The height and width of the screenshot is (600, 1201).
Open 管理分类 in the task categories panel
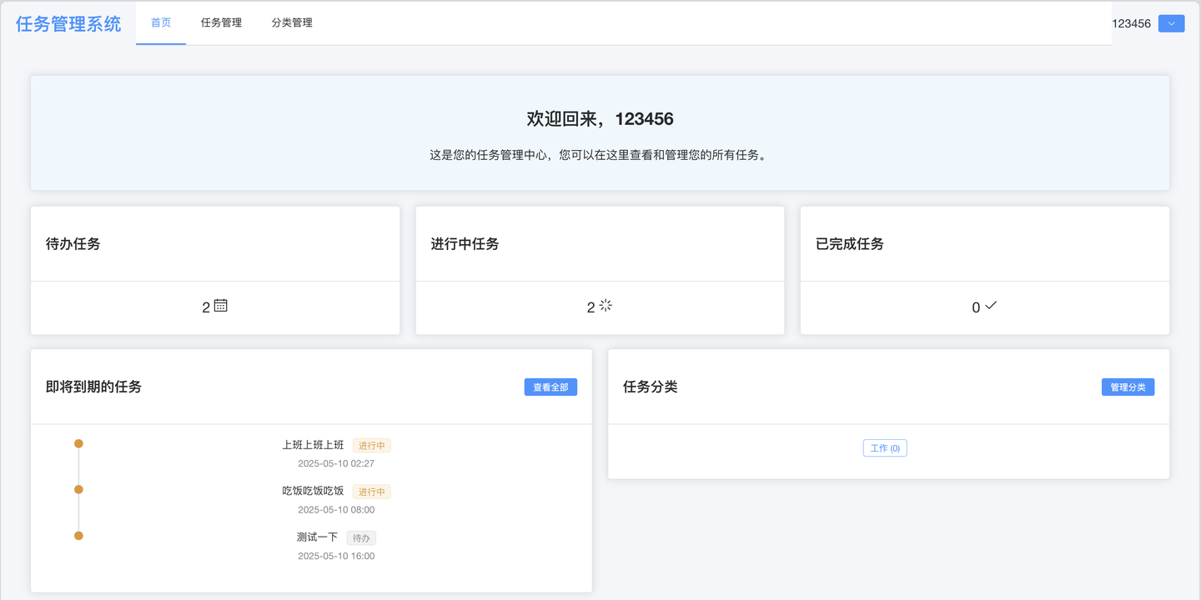pyautogui.click(x=1128, y=387)
